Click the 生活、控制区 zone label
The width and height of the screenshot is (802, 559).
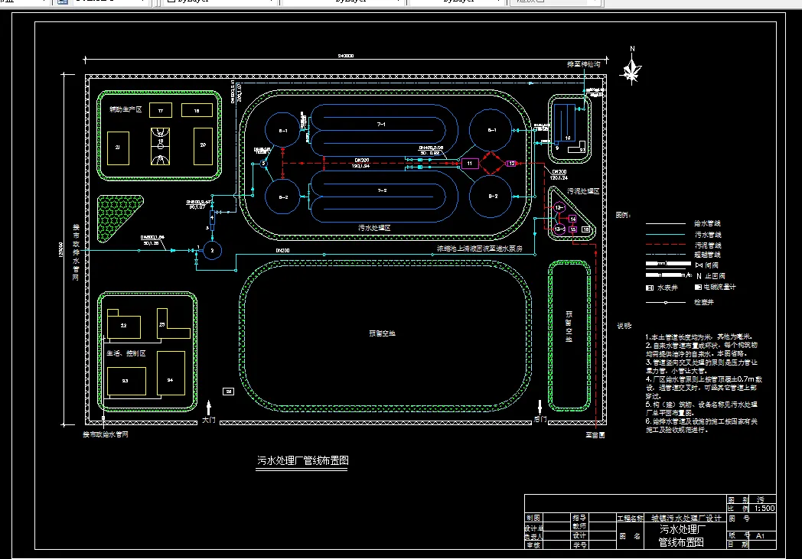[126, 353]
